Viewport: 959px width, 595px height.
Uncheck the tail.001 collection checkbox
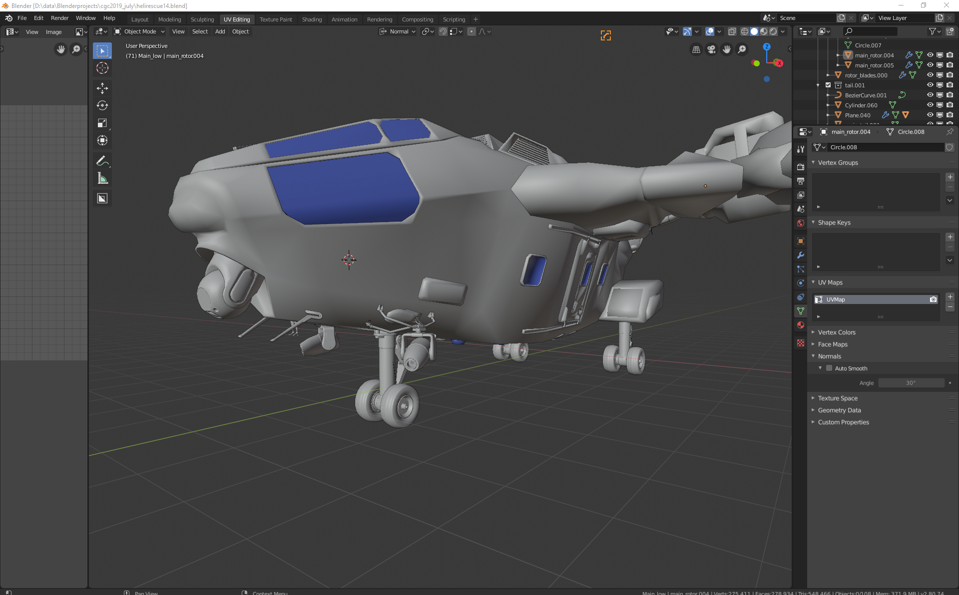[x=828, y=85]
